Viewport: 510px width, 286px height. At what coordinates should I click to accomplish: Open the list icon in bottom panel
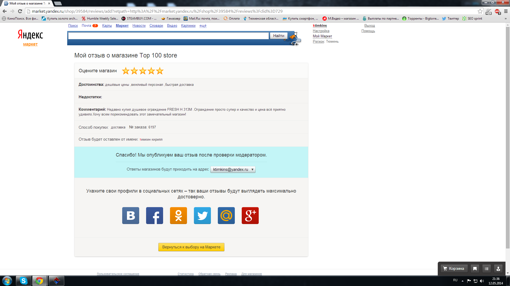pos(486,269)
